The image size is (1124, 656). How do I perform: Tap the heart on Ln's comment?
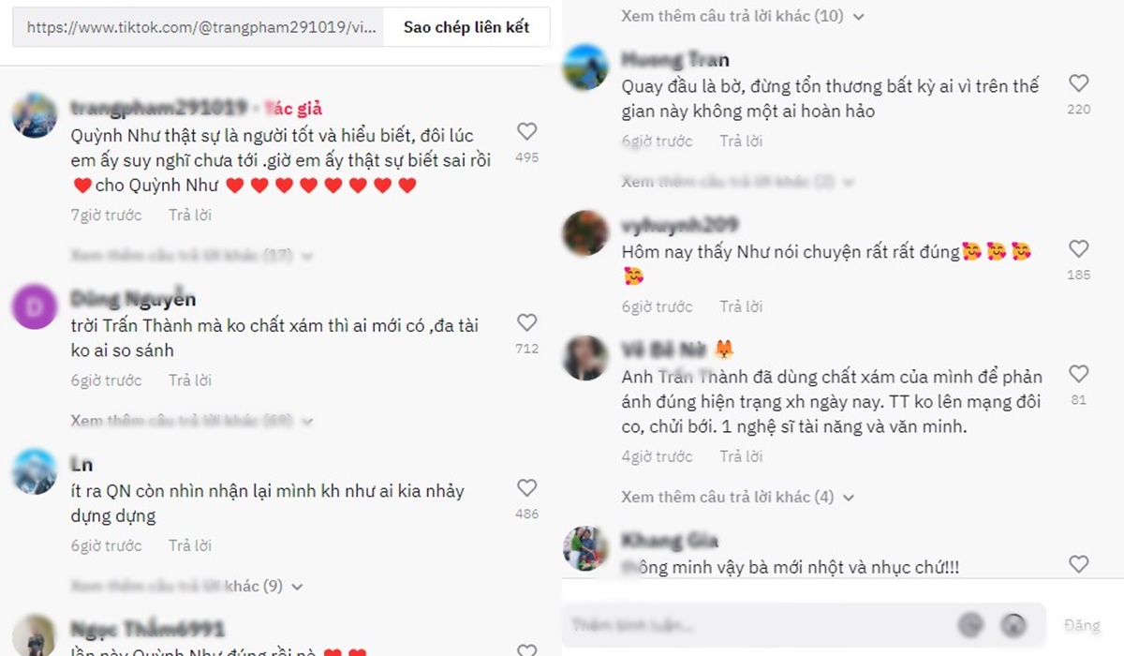(x=527, y=487)
